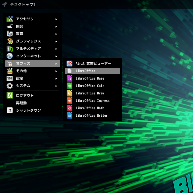This screenshot has width=193, height=193.
Task: Launch Atril 文書ビューアー
Action: pyautogui.click(x=92, y=64)
